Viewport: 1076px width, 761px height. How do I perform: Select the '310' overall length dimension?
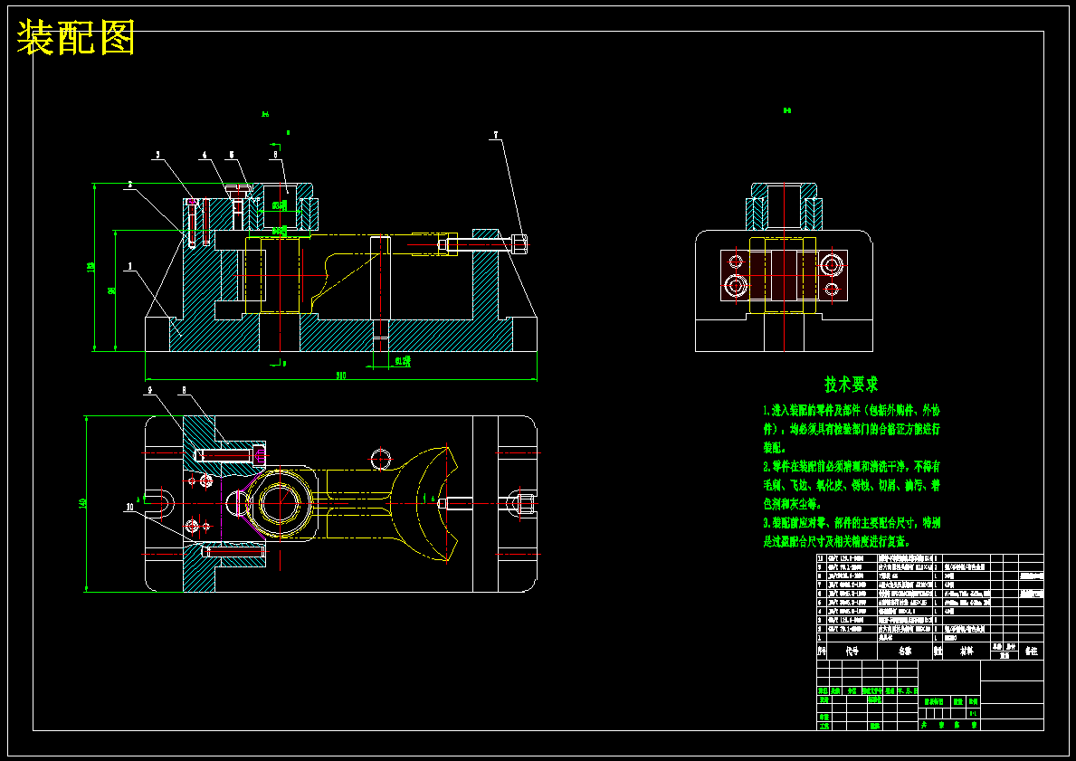pyautogui.click(x=341, y=375)
